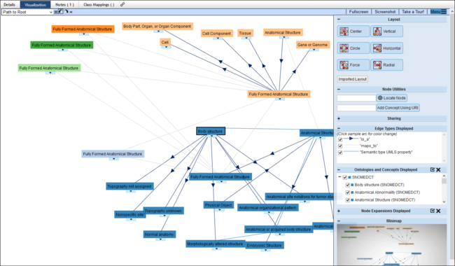Uncheck Anatomical Abnormality (SNOMEDCT) checkbox
Viewport: 455px width, 266px height.
(347, 192)
